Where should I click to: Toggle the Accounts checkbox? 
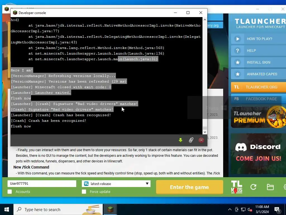pos(10,191)
